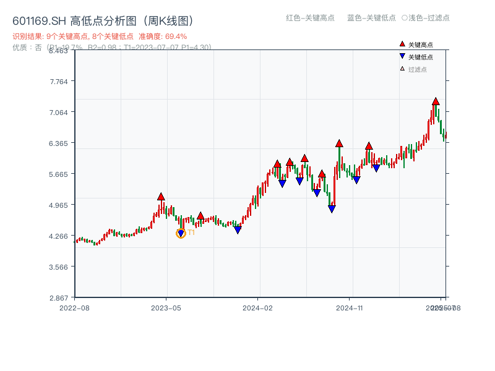Select the orange-circled T1 low point marker
The image size is (495, 371).
[x=181, y=233]
